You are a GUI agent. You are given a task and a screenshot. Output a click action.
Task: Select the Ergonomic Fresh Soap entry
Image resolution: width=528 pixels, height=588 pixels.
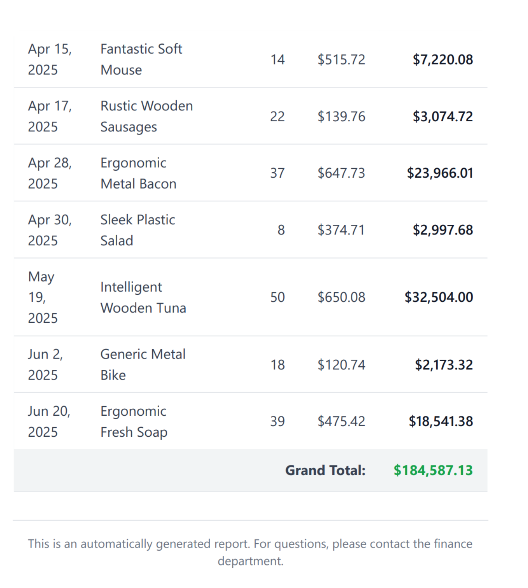(134, 422)
